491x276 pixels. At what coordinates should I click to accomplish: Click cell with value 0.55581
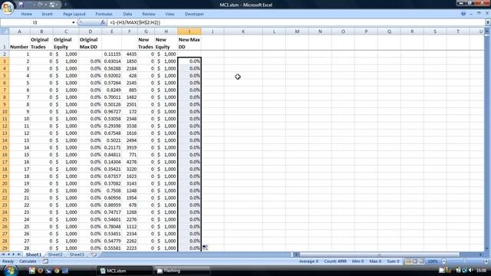112,248
